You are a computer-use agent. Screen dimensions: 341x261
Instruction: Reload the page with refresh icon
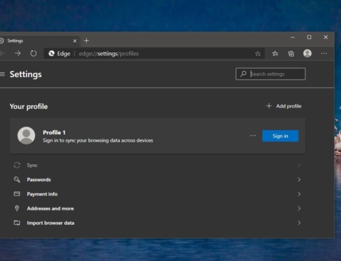[x=33, y=53]
